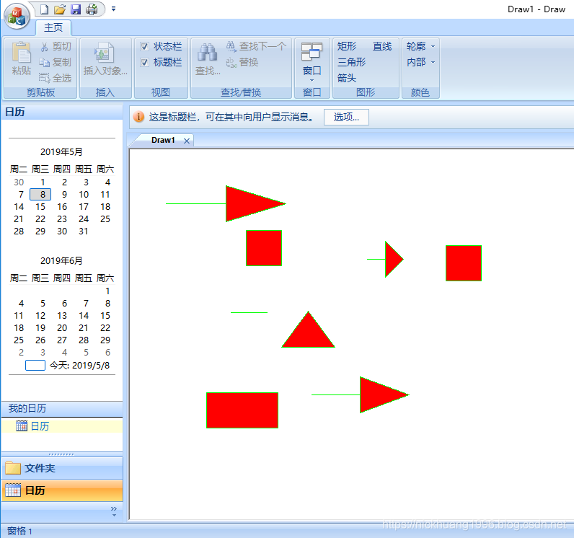Open the round MFC application button
This screenshot has height=538, width=574.
[17, 16]
